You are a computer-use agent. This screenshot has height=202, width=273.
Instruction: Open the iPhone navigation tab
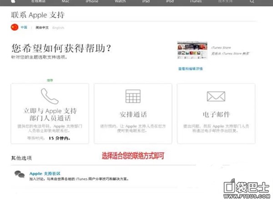91,2
